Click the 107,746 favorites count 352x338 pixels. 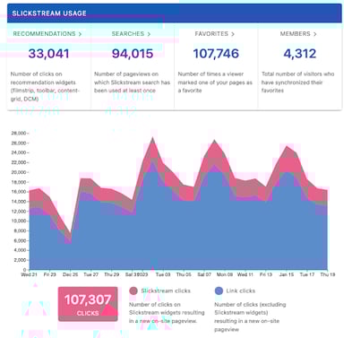coord(216,54)
